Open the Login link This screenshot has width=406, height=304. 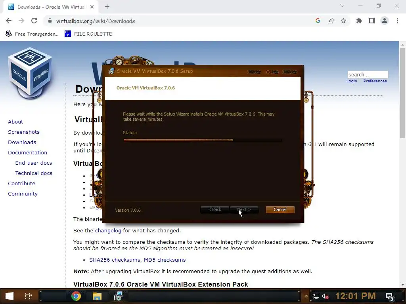click(x=352, y=81)
